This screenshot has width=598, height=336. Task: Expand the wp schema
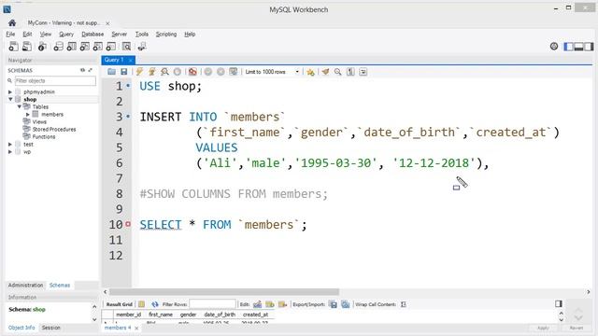click(x=10, y=151)
